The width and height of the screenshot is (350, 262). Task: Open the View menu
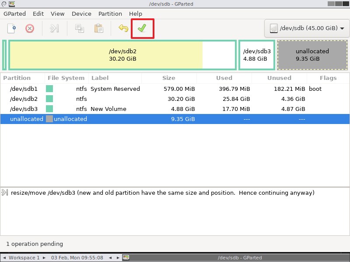click(57, 14)
